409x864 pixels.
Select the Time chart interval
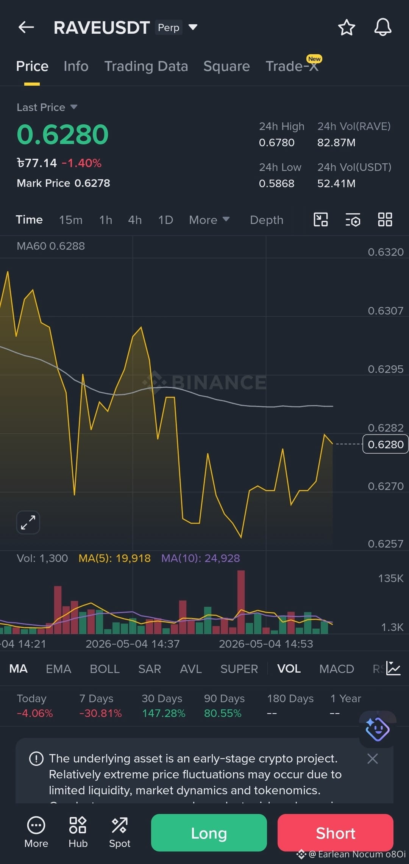[x=29, y=220]
